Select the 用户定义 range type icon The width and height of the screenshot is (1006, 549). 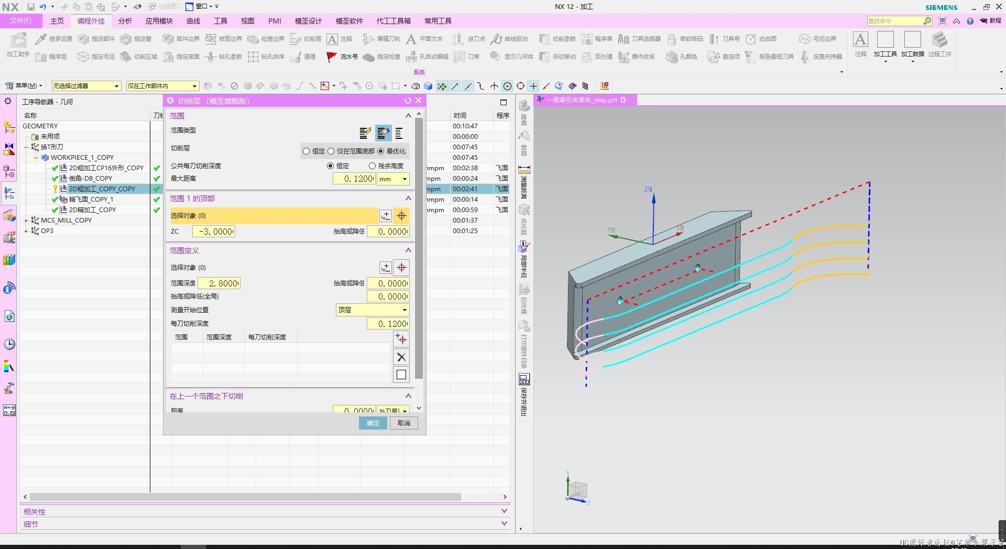click(383, 134)
